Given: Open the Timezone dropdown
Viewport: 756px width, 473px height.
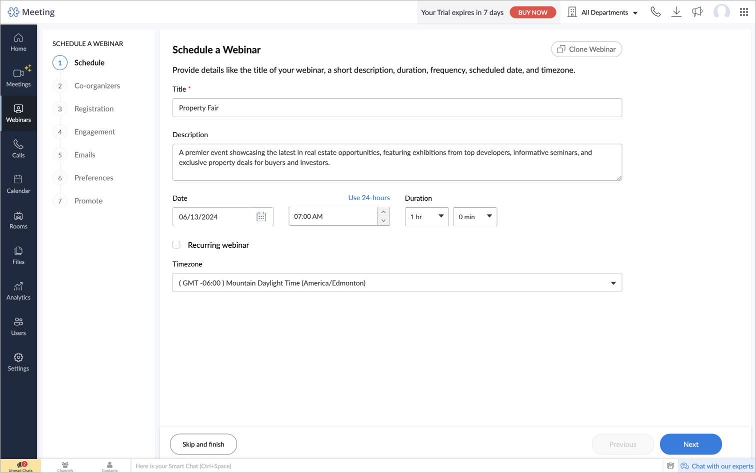Looking at the screenshot, I should click(397, 283).
